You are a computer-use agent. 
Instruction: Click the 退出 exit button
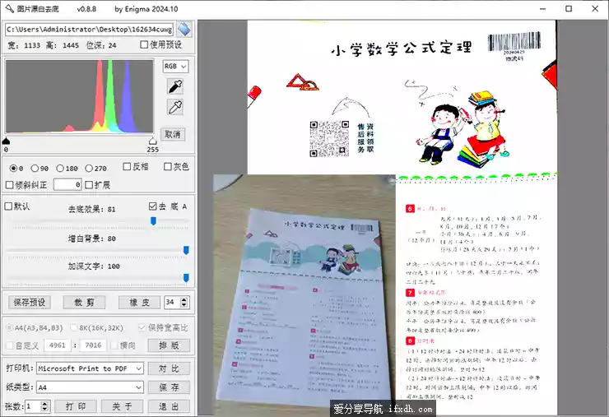169,406
